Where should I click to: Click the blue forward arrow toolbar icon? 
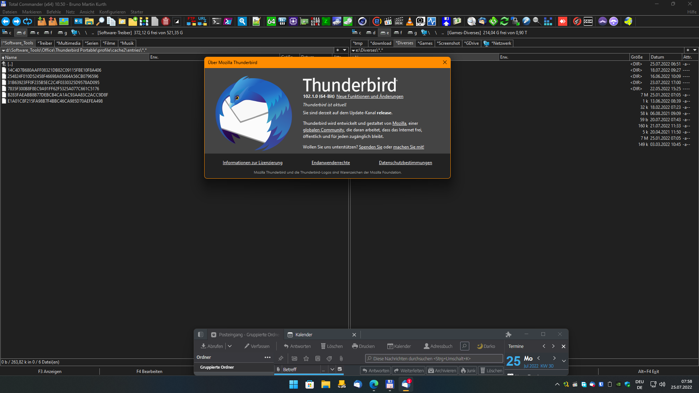click(17, 21)
